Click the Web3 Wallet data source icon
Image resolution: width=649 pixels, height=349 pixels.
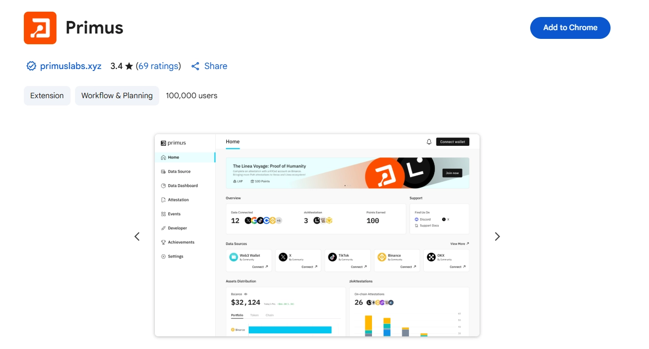click(234, 257)
